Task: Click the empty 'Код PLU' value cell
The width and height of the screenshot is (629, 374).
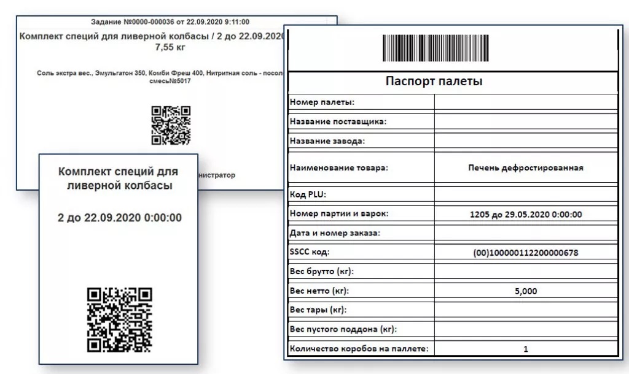Action: tap(525, 194)
